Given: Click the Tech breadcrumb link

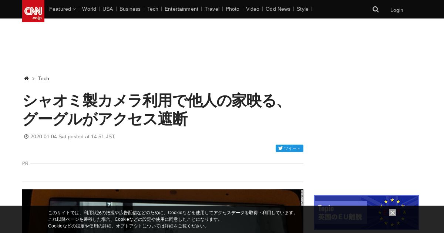Looking at the screenshot, I should click(44, 78).
